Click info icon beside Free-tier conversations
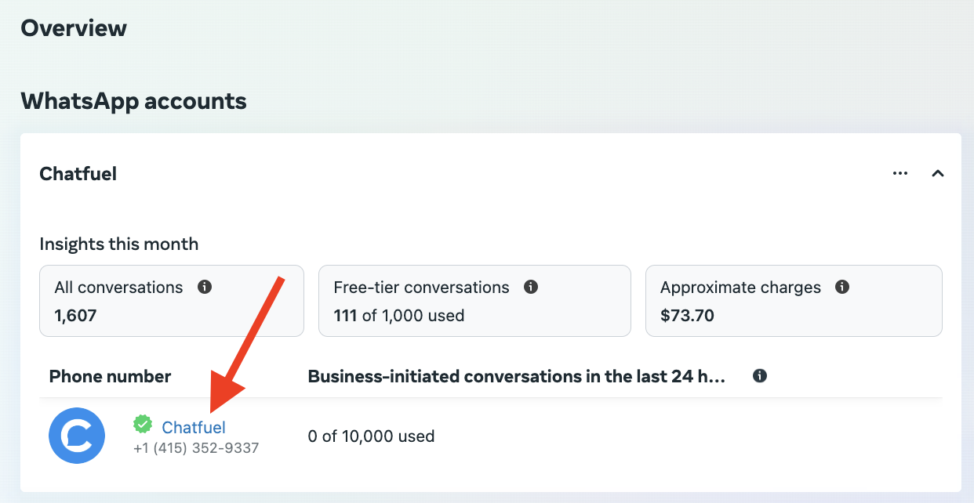Screen dimensions: 974x503 coord(531,288)
